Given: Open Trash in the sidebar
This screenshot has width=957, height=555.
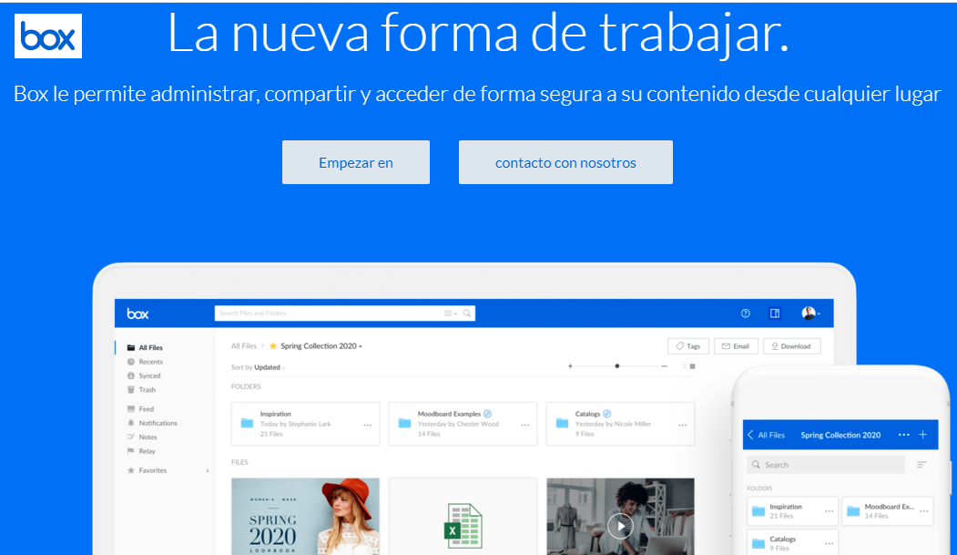Looking at the screenshot, I should [x=141, y=389].
